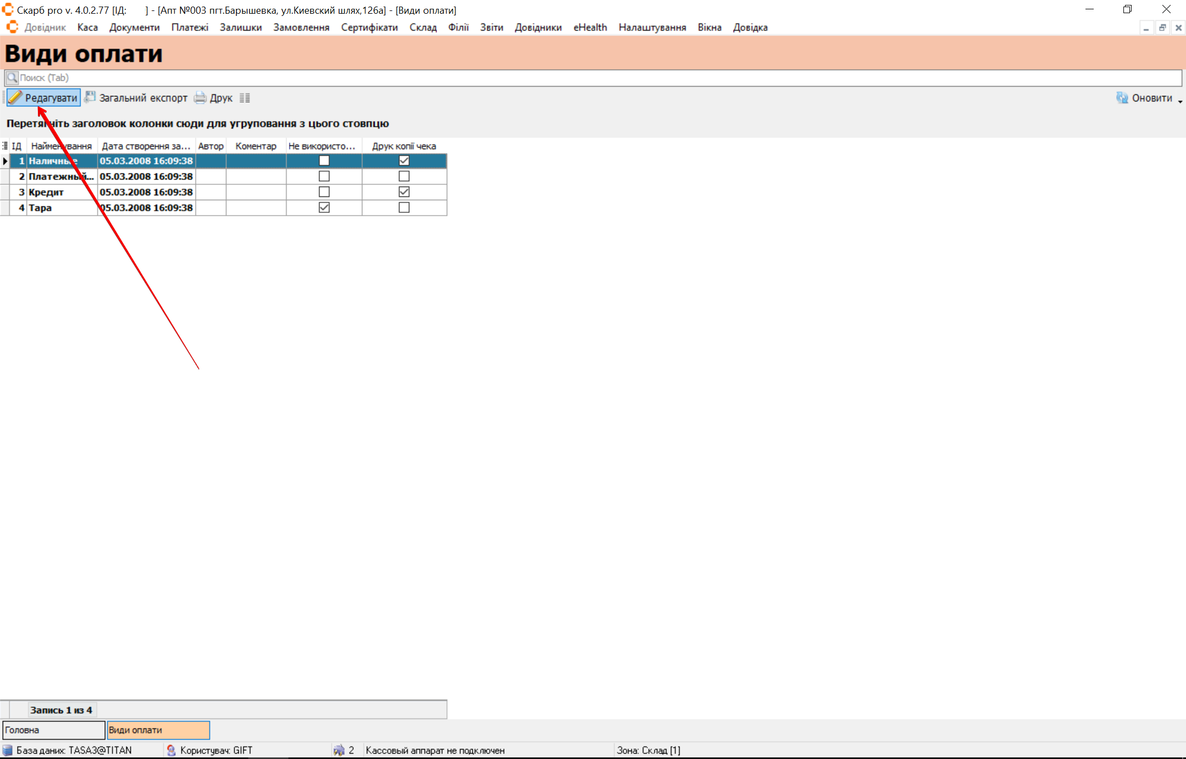
Task: Uncheck 'Не використовувати' for Тара row
Action: tap(324, 207)
